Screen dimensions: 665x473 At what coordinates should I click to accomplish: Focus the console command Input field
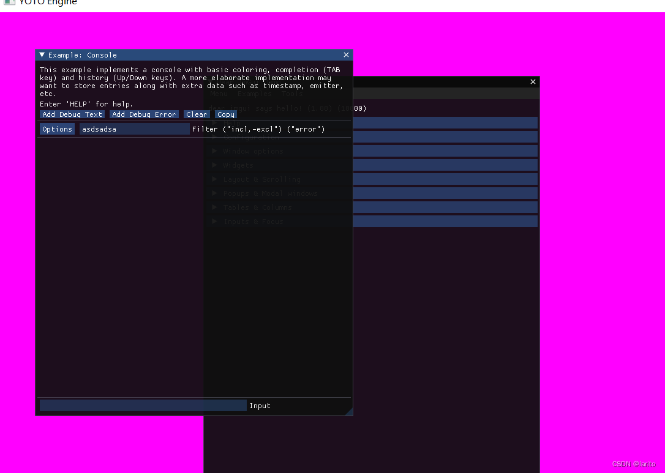pos(143,406)
